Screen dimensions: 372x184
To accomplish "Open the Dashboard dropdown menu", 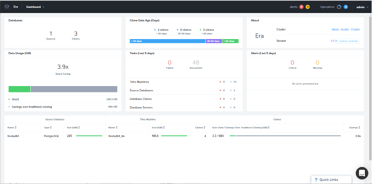I will tap(36, 7).
